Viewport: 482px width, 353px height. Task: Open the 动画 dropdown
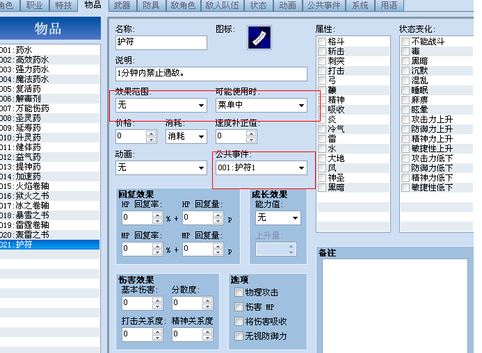[161, 167]
